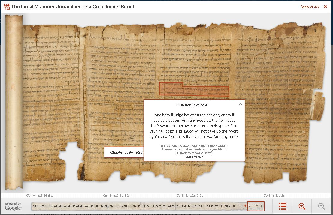Viewport: 333px width, 215px height.
Task: Click the rolled-up scroll end on the left
Action: (14, 102)
